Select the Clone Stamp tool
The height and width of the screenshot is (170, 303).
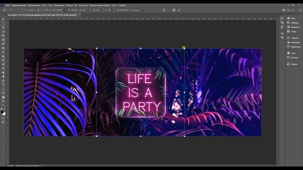(x=3, y=56)
